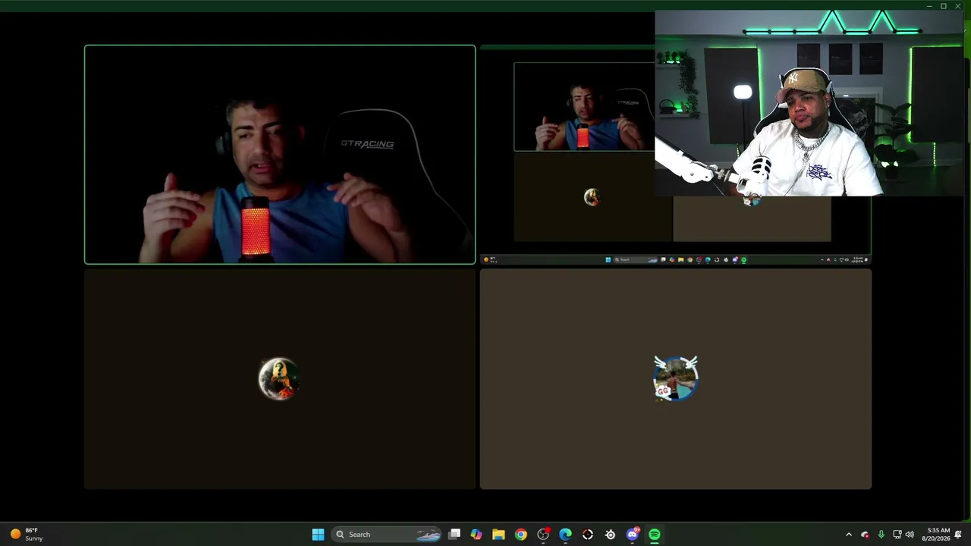Launch Copilot from the taskbar

(x=476, y=535)
